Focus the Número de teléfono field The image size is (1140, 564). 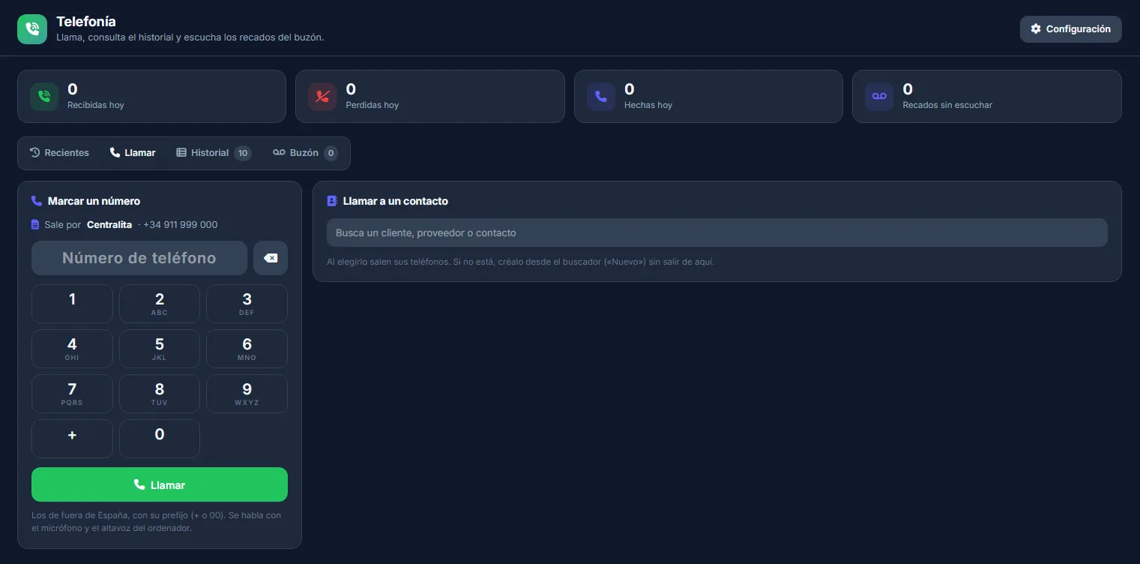pos(139,258)
